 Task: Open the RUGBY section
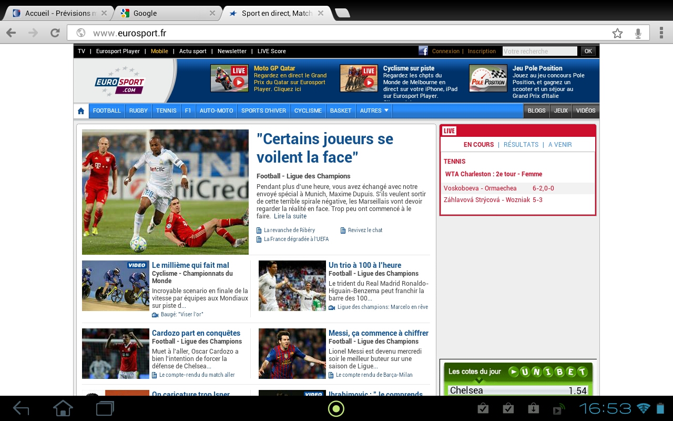138,111
